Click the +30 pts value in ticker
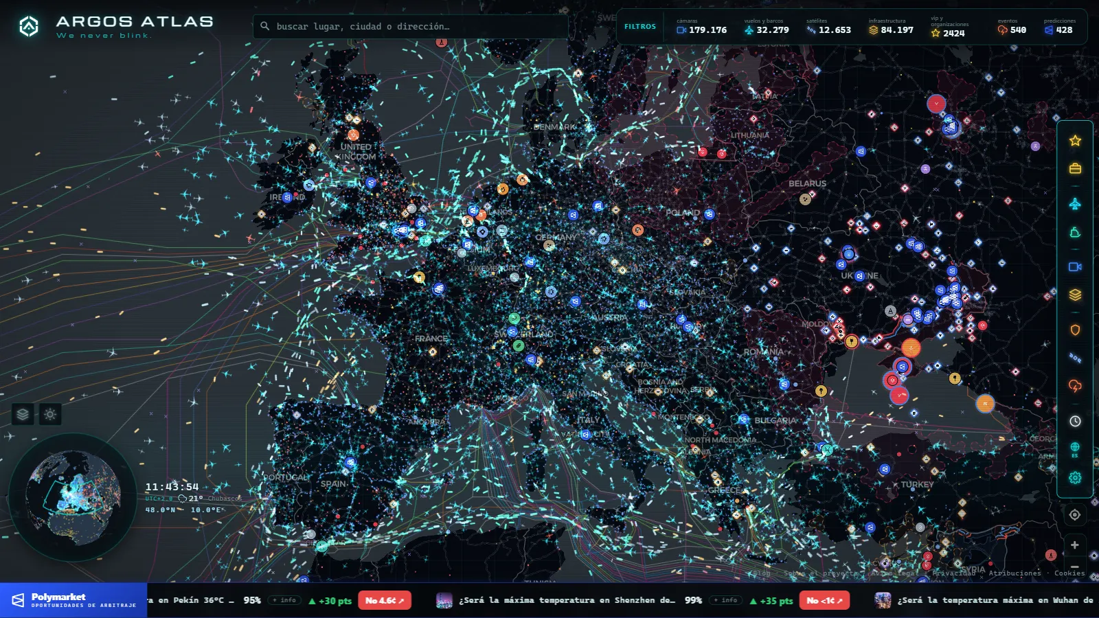 (330, 601)
